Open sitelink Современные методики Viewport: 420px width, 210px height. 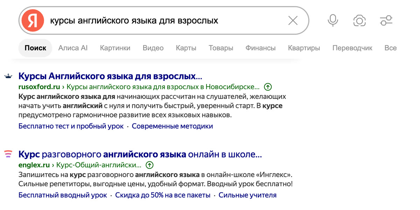point(172,126)
